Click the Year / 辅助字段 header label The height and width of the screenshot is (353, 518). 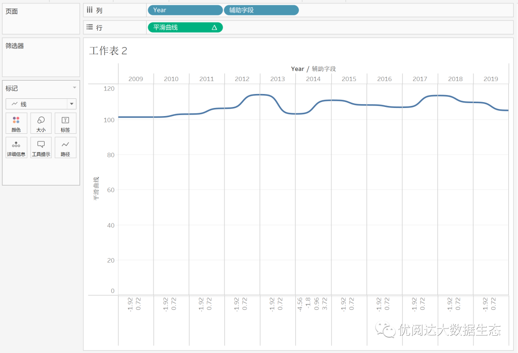click(x=313, y=69)
